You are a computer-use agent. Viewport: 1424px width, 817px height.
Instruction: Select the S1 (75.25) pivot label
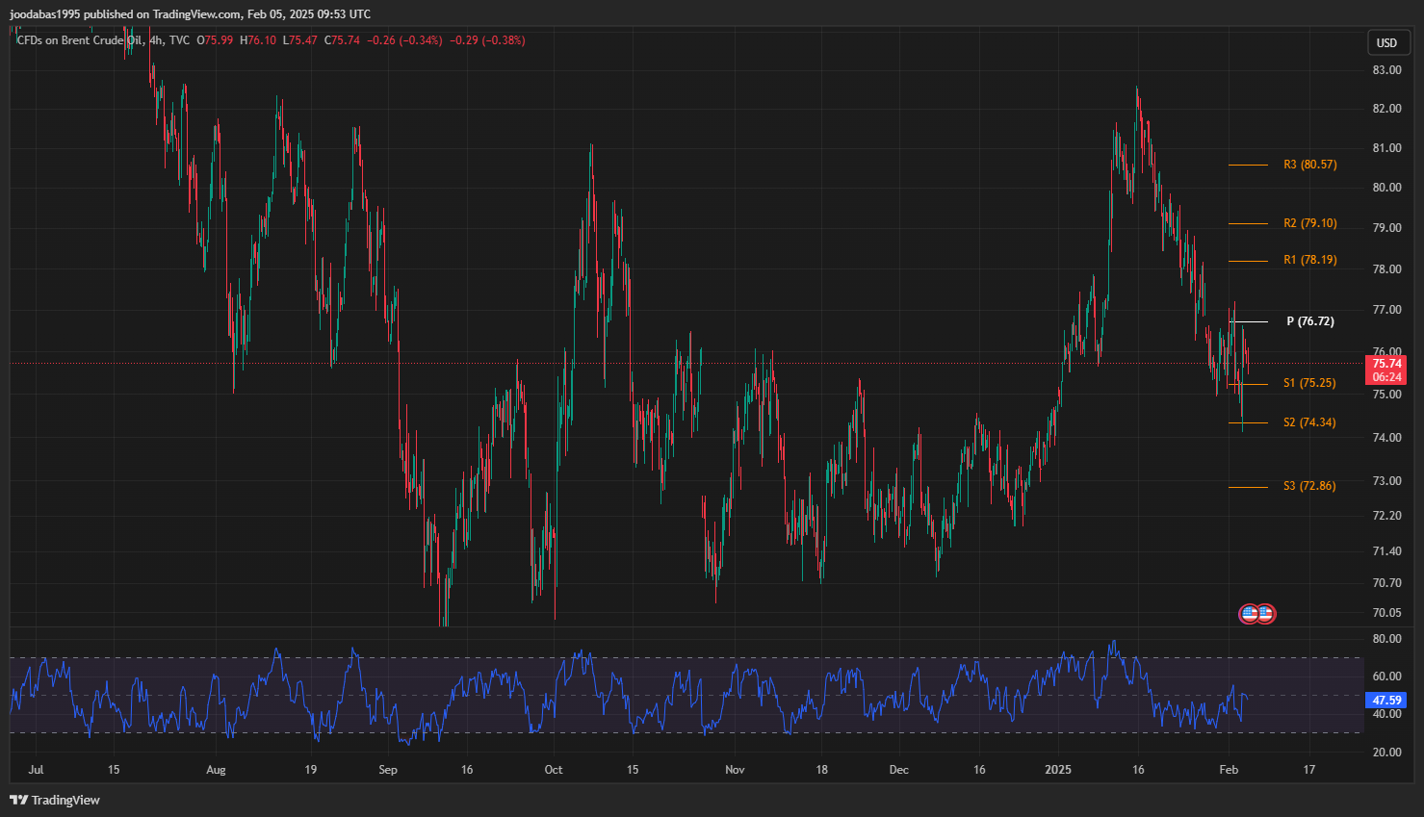pyautogui.click(x=1309, y=383)
